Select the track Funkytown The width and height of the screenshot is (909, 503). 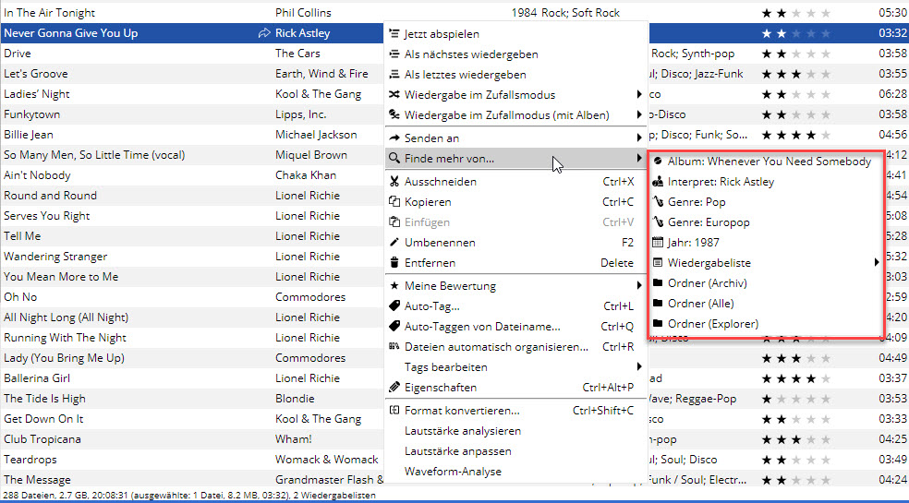click(x=32, y=114)
